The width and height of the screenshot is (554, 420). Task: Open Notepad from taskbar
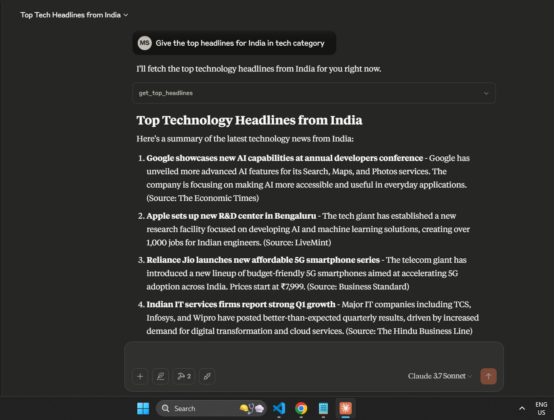[323, 408]
